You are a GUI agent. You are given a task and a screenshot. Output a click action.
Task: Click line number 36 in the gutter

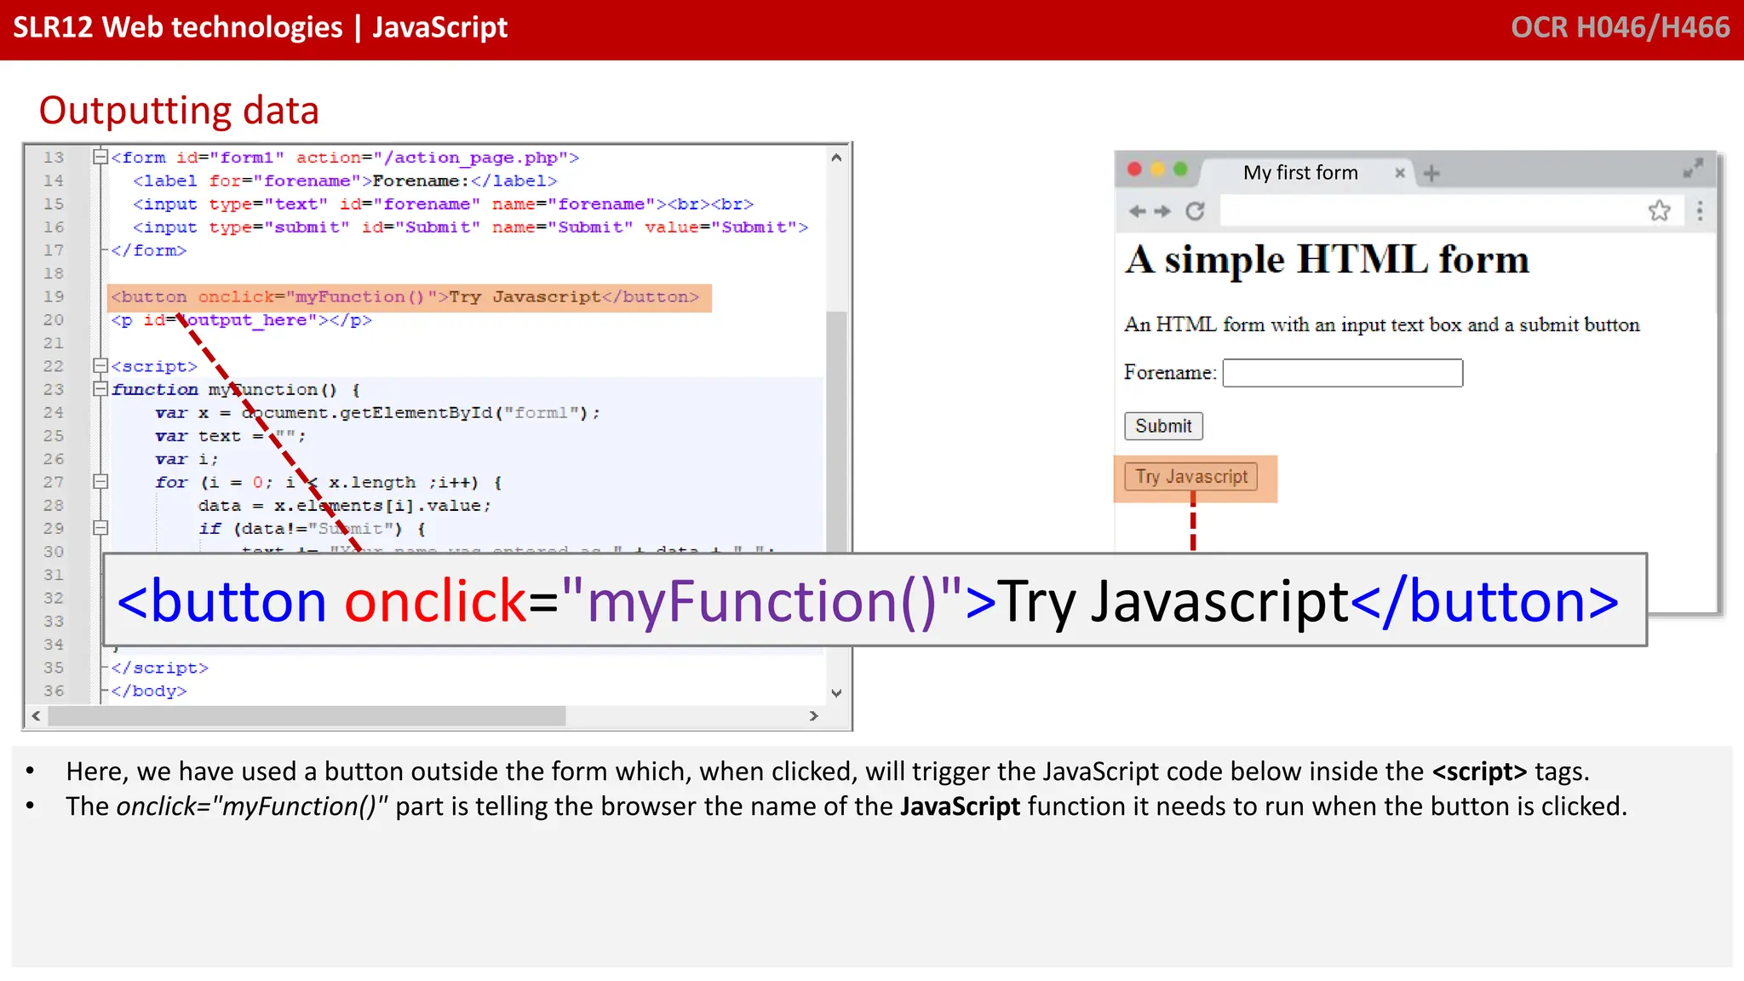tap(54, 691)
